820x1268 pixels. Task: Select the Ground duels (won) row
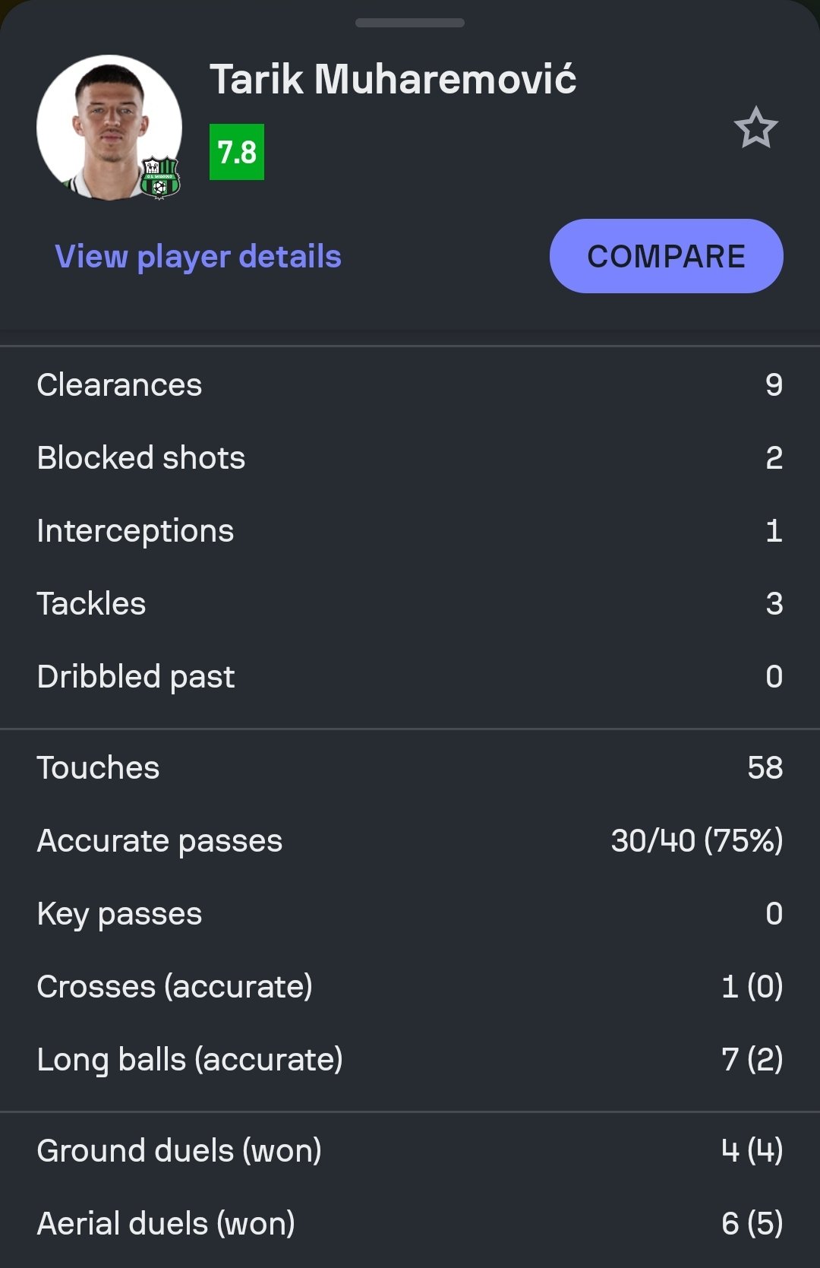[x=410, y=1151]
